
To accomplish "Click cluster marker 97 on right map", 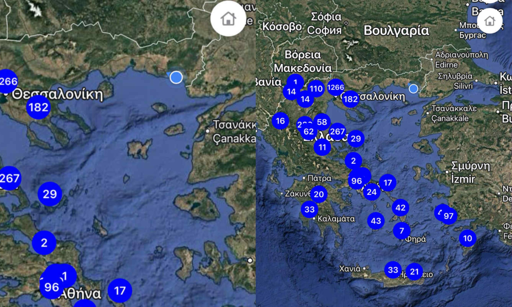I will coord(449,216).
